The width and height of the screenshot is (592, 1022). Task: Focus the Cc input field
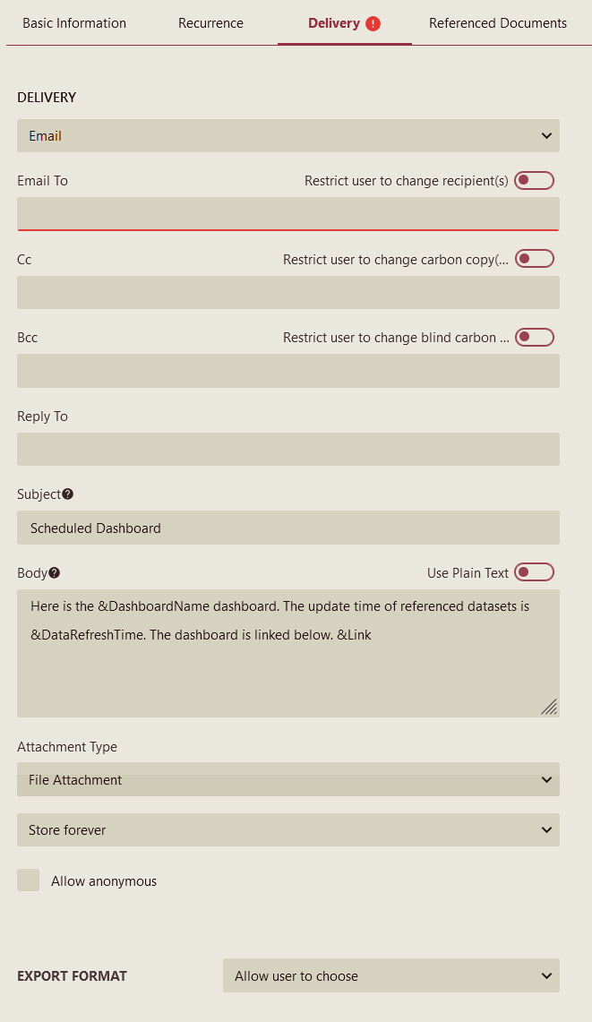pyautogui.click(x=288, y=293)
